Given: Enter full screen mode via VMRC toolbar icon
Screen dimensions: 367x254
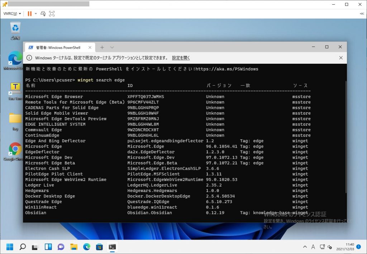Looking at the screenshot, I should 52,14.
